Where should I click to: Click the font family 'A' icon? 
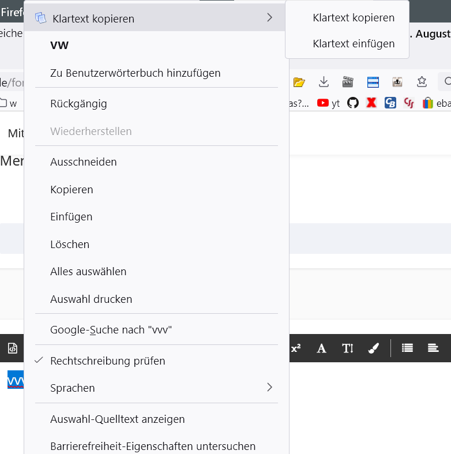322,348
